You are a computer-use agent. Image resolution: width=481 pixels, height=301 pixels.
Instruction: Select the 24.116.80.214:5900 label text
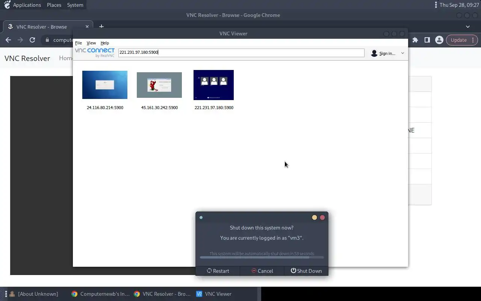105,108
